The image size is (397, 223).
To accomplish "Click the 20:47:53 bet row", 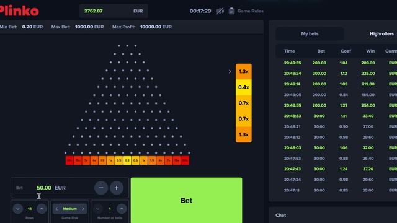I will coord(336,159).
